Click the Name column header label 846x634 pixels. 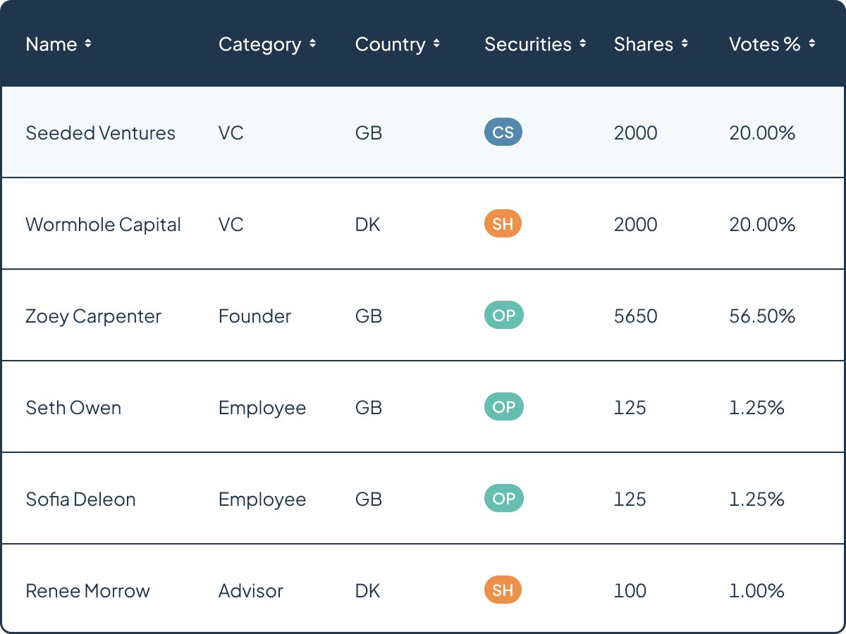51,44
